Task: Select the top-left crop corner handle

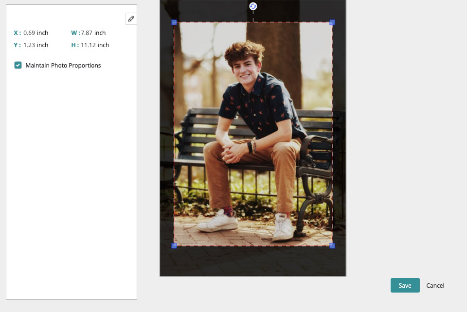Action: (174, 22)
